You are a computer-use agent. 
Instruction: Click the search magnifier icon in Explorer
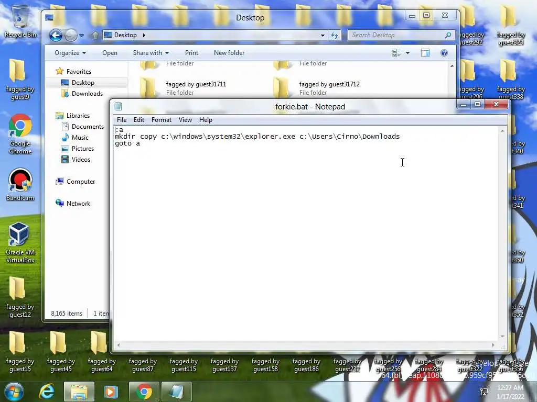coord(448,35)
